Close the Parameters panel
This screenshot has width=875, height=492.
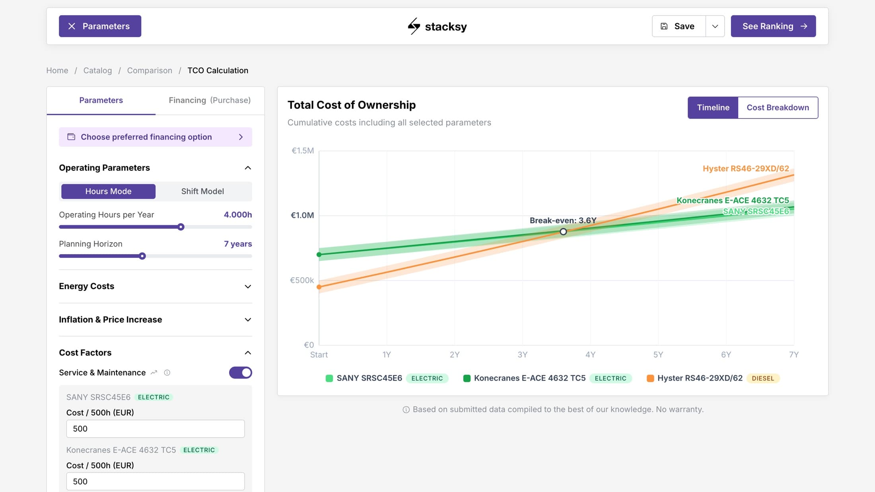click(100, 26)
